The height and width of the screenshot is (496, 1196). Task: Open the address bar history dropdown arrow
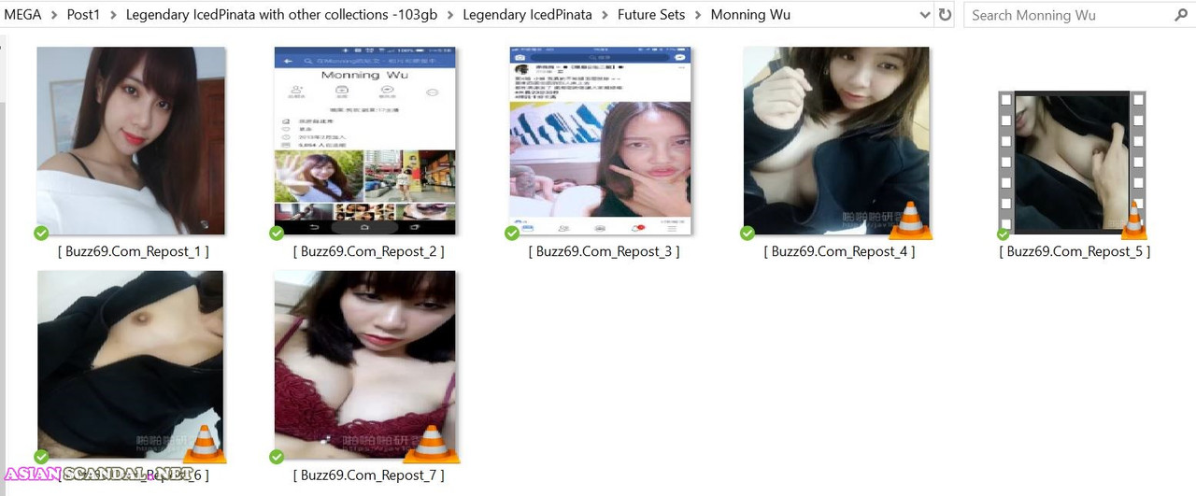925,15
